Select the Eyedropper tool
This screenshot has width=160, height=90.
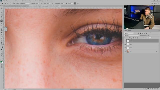2,19
